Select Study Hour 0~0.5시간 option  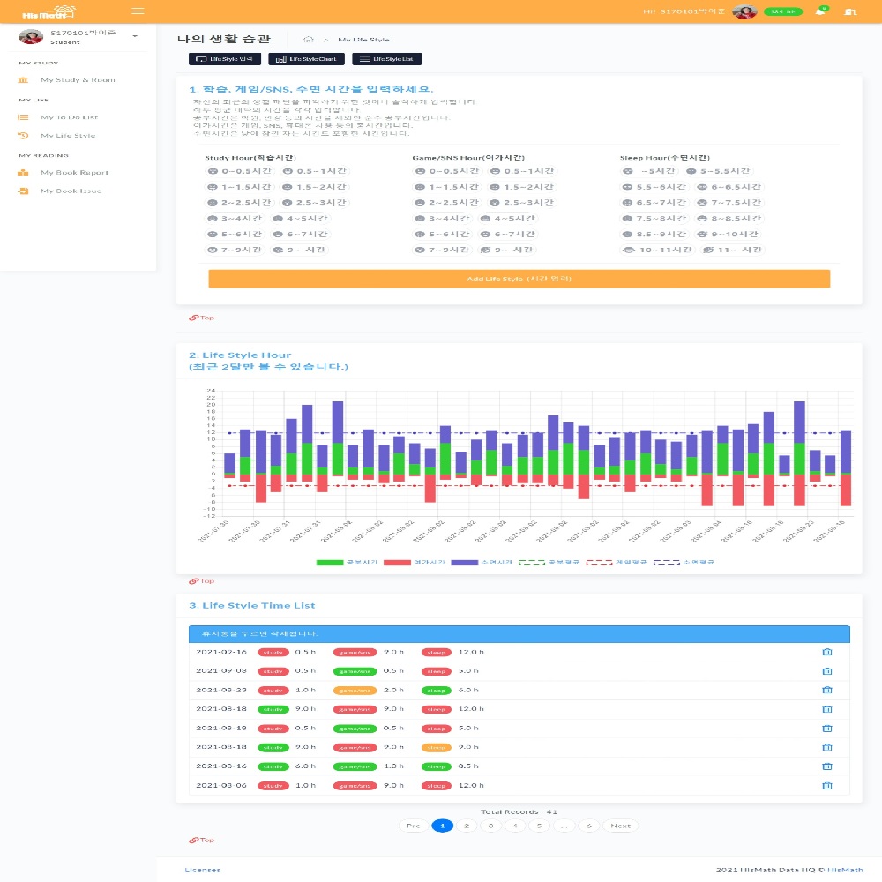[240, 171]
